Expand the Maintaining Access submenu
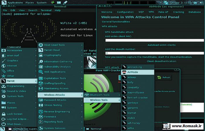The image size is (205, 131). 61,88
